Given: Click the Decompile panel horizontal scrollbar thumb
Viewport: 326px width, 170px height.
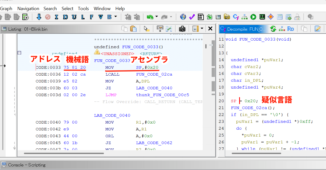Looking at the screenshot, I should (x=256, y=153).
